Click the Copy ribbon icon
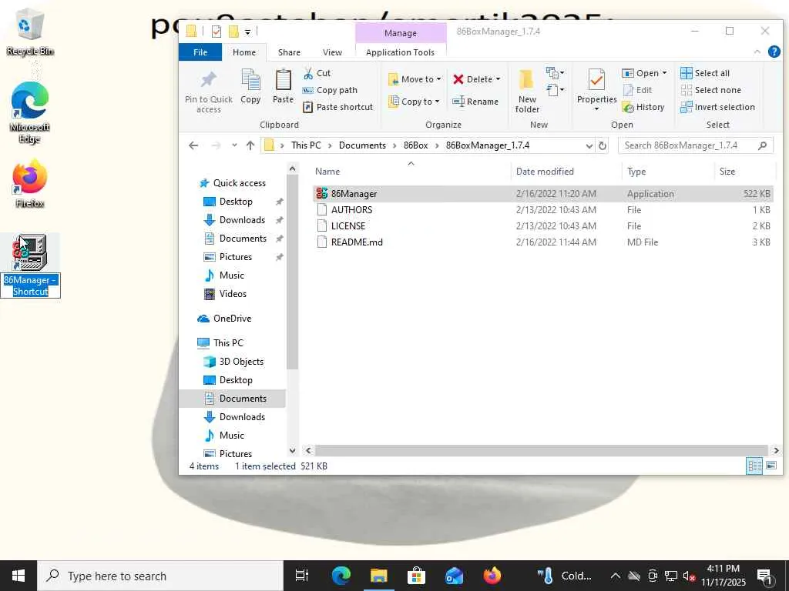Screen dimensions: 789x591 250,86
